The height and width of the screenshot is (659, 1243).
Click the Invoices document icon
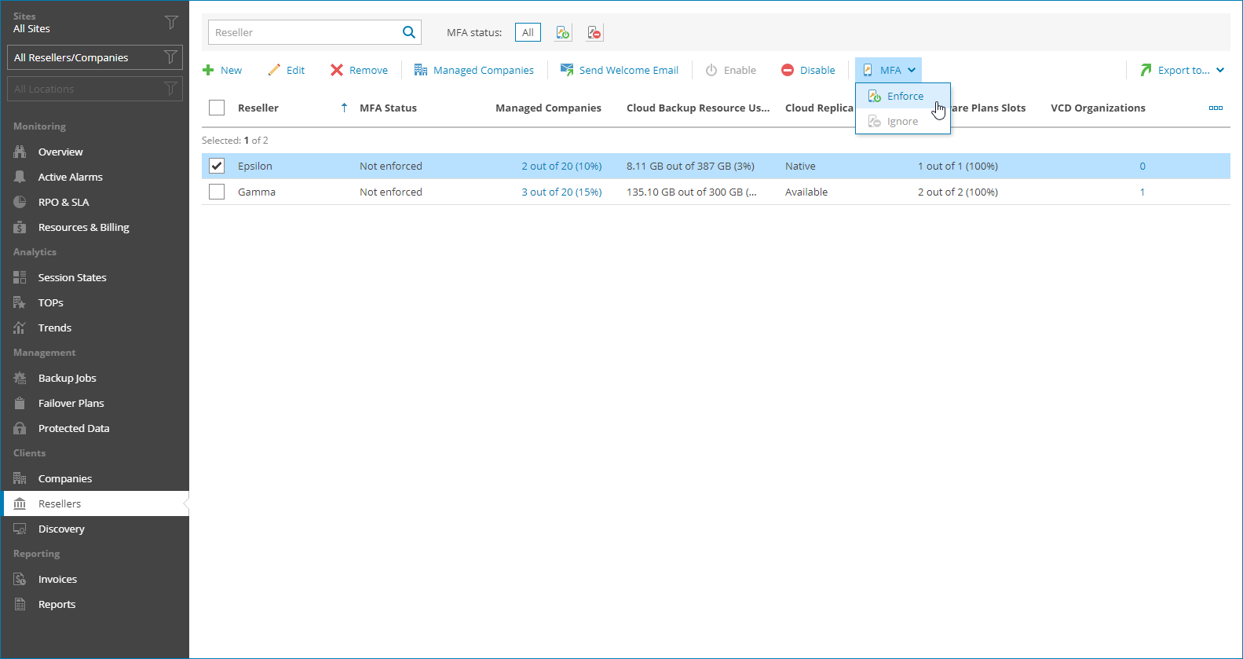20,579
